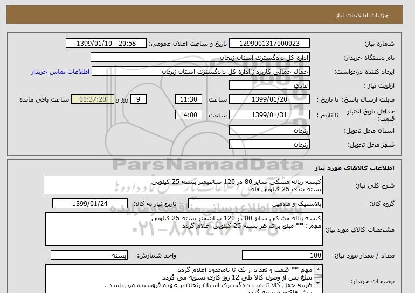Click the priority field showing عادی
The height and width of the screenshot is (293, 415).
[x=269, y=85]
